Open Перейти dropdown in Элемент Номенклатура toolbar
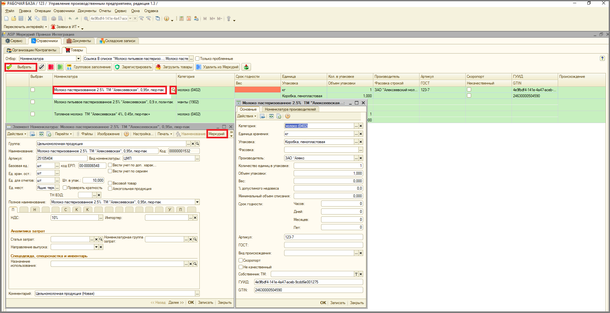This screenshot has height=313, width=610. pyautogui.click(x=63, y=134)
